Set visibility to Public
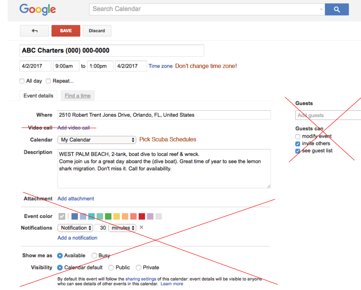 (111, 268)
